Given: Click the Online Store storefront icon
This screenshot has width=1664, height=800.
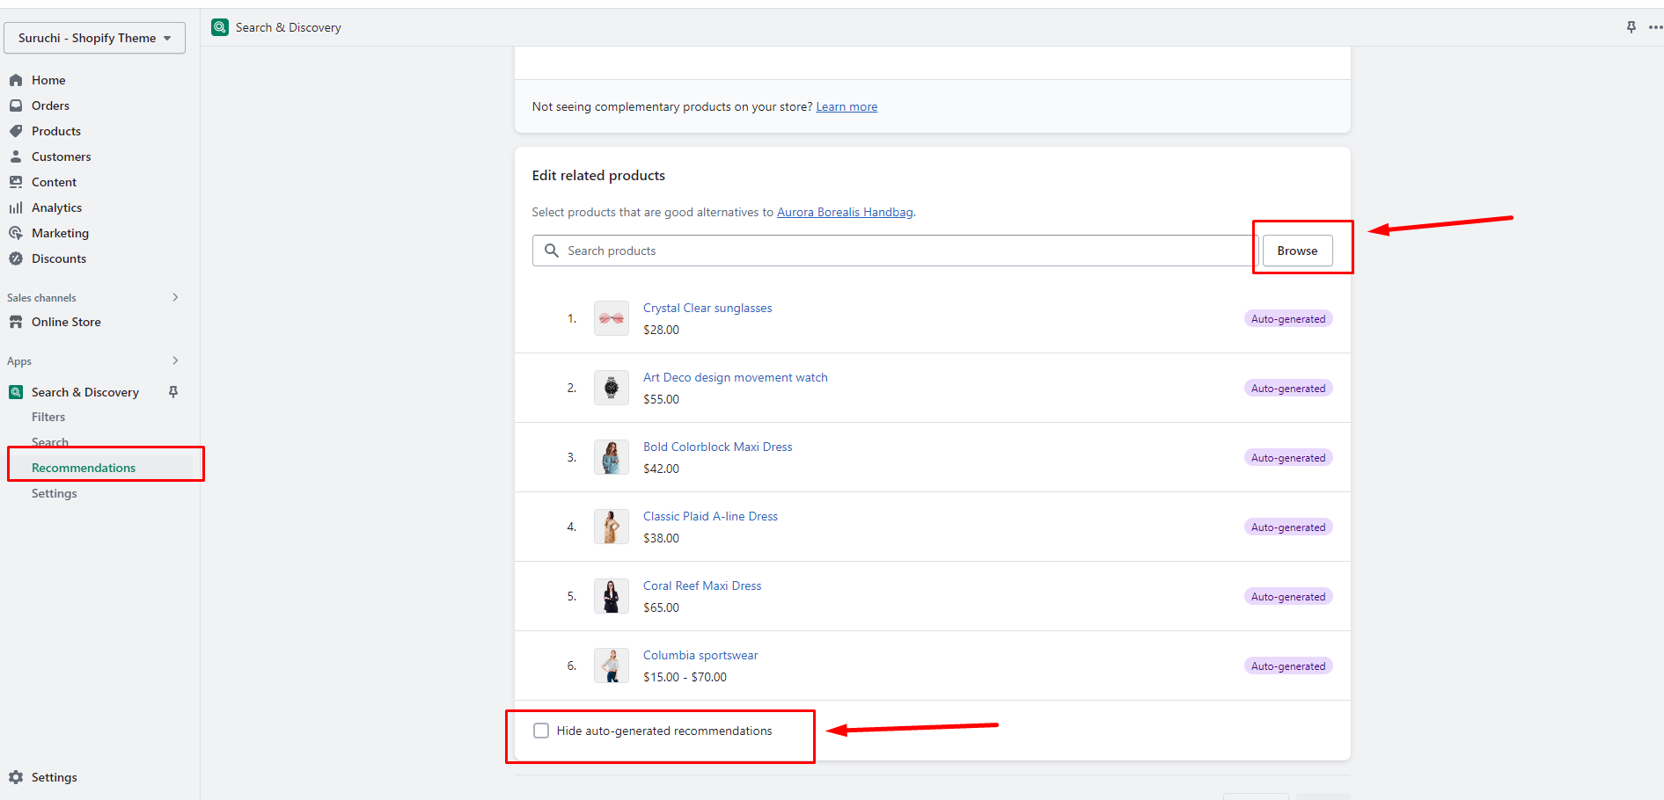Looking at the screenshot, I should (x=16, y=322).
